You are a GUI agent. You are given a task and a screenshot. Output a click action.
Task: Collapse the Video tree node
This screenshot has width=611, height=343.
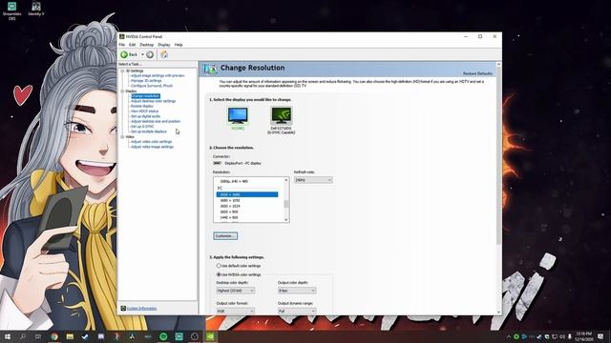(122, 137)
